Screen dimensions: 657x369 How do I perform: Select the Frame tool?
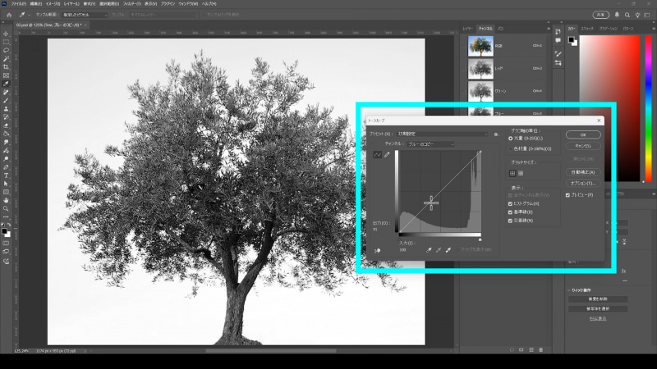pos(6,75)
